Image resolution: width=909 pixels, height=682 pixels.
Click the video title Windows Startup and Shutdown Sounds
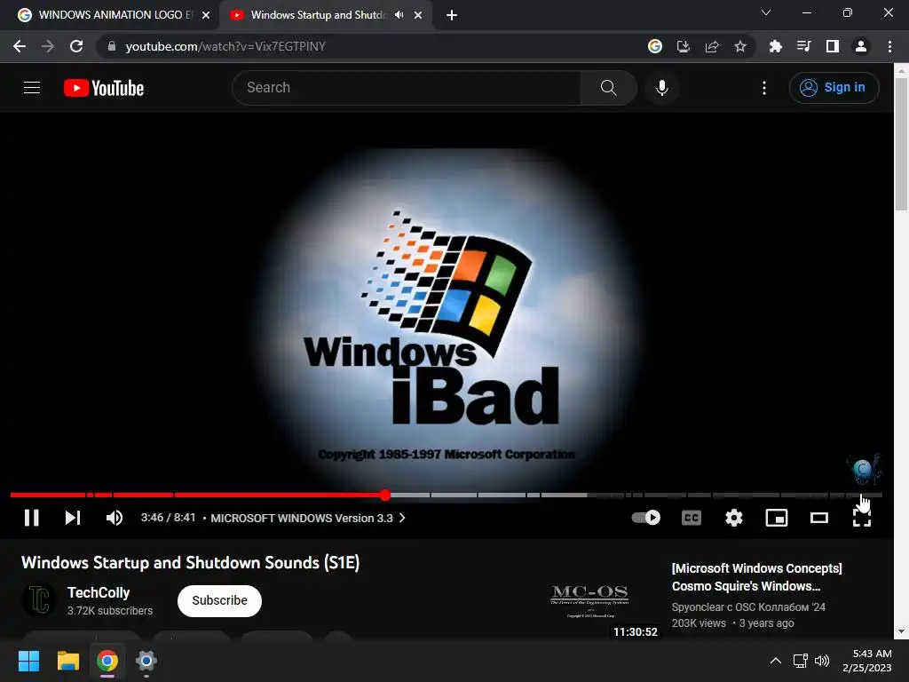pyautogui.click(x=191, y=562)
